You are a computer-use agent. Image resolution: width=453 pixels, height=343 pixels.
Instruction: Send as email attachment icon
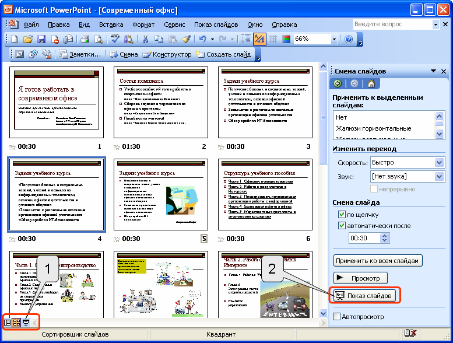(68, 39)
